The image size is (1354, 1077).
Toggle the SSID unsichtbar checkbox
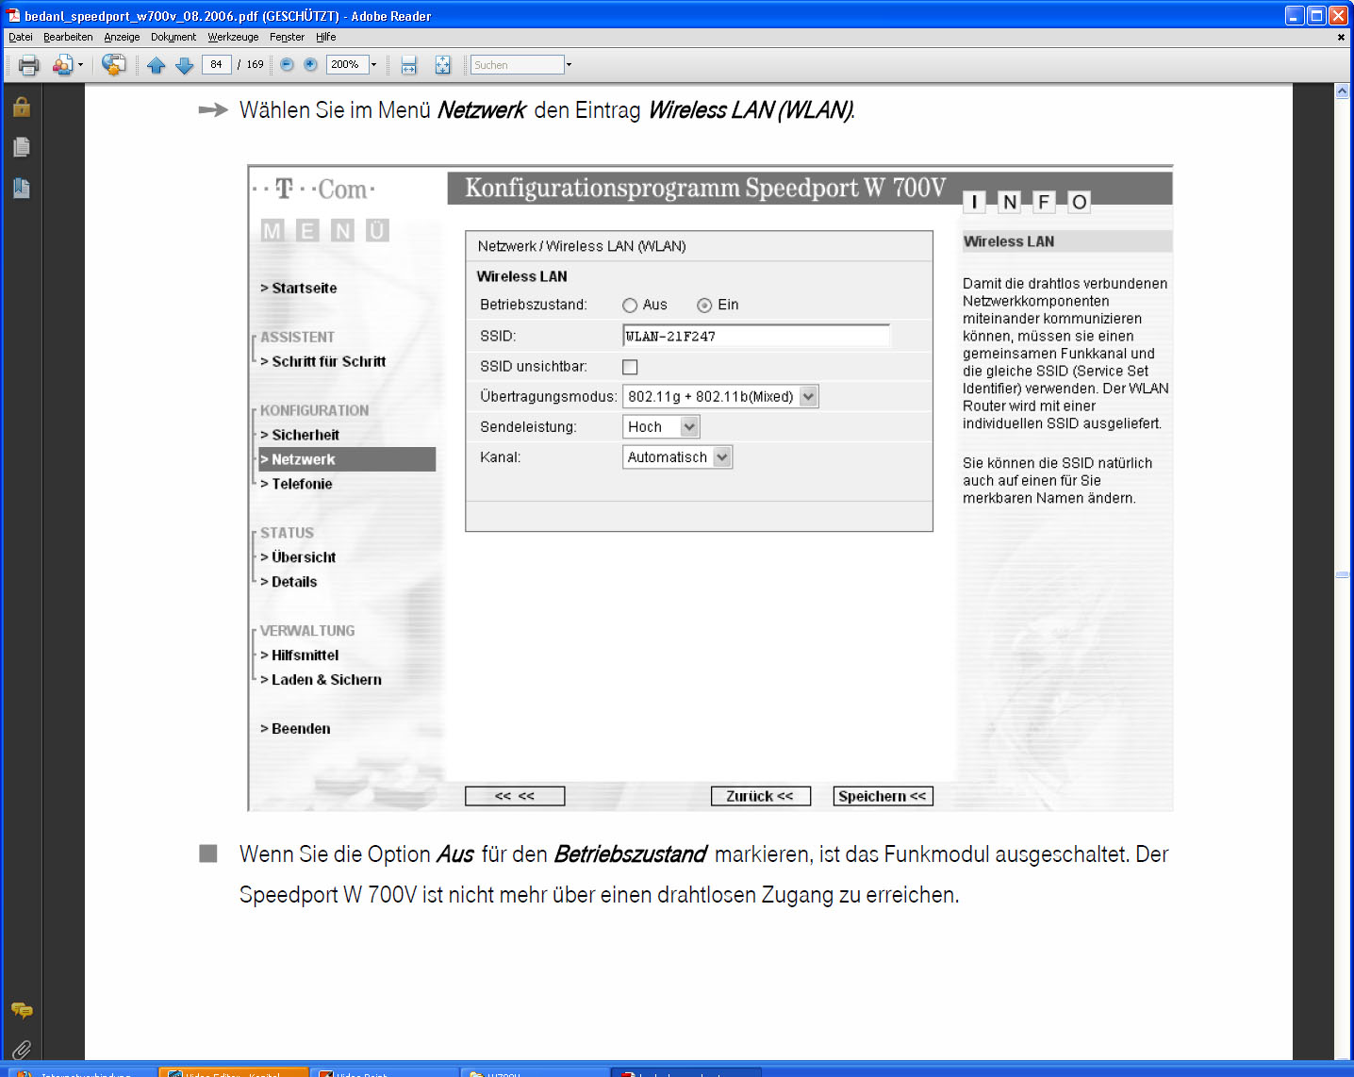click(x=630, y=367)
